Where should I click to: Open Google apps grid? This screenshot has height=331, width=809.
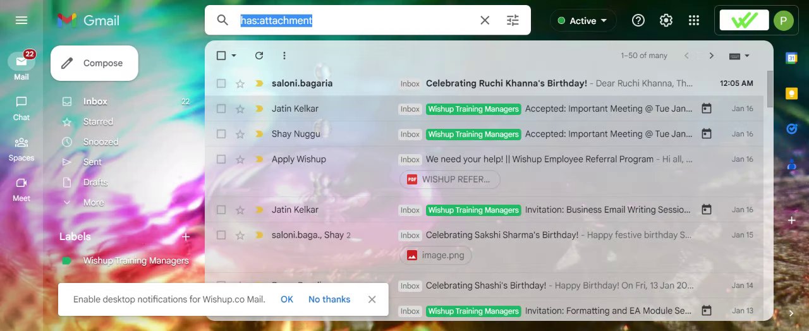click(x=694, y=20)
